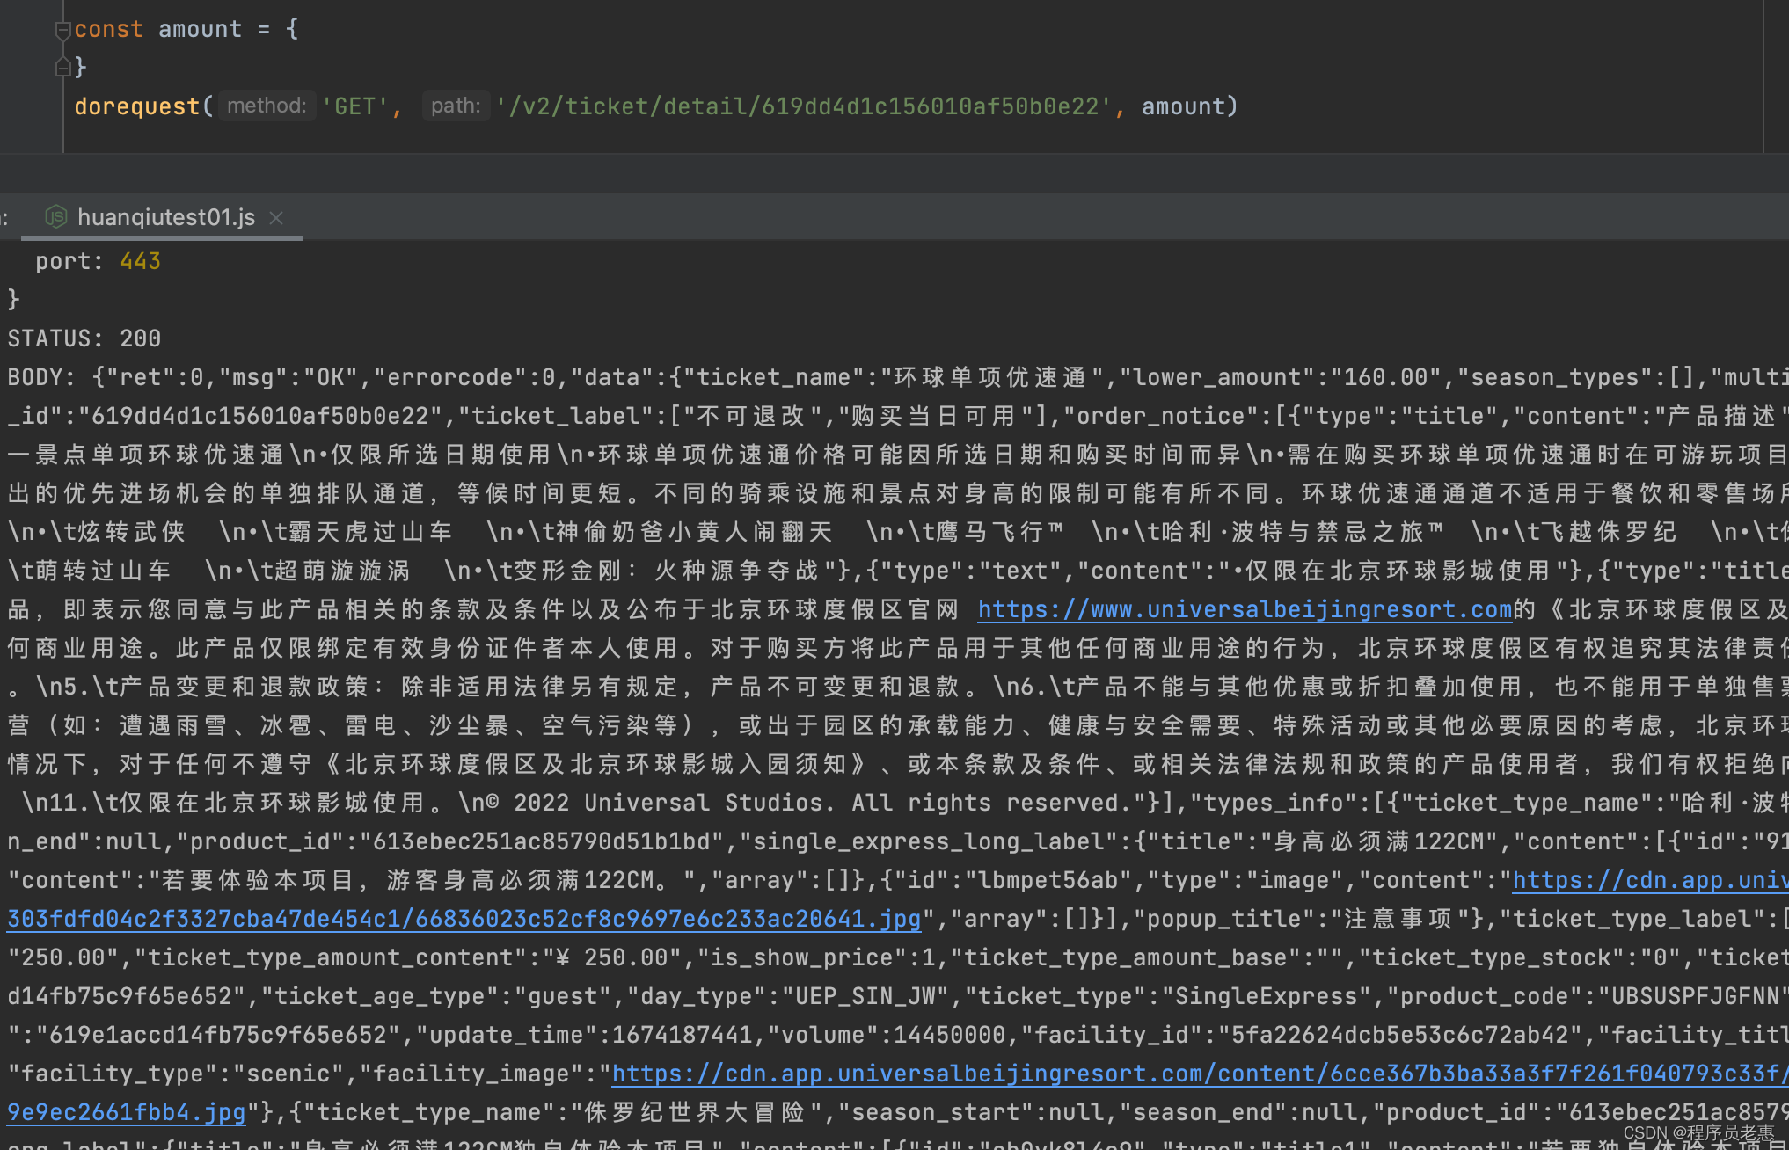Click the Node.js file icon on the tab
Screen dimensions: 1789x1150
[55, 217]
